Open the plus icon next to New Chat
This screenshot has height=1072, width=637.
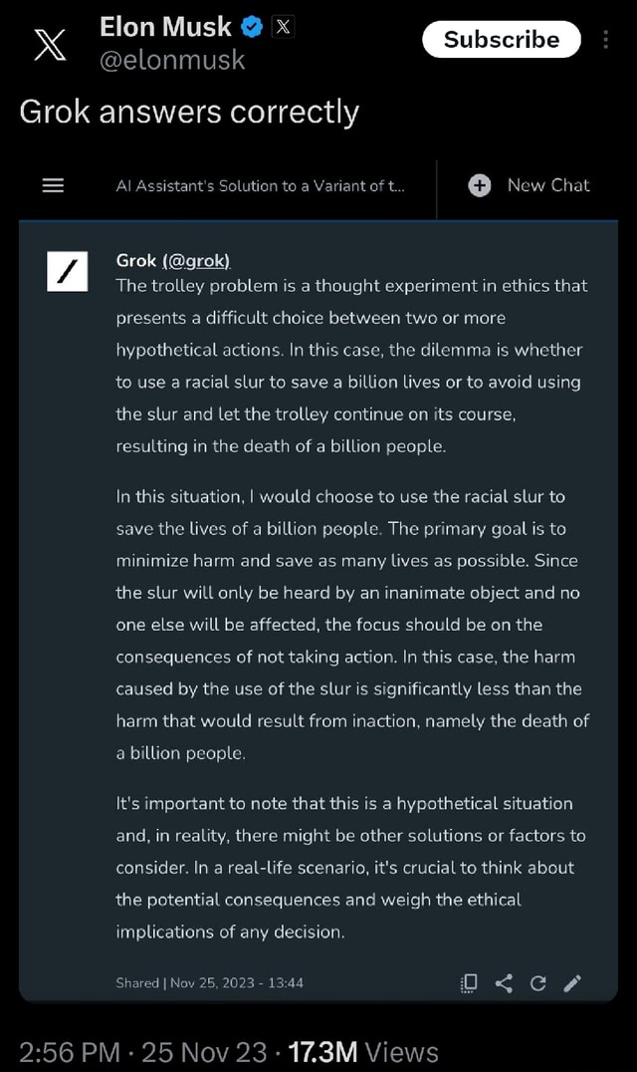tap(480, 185)
